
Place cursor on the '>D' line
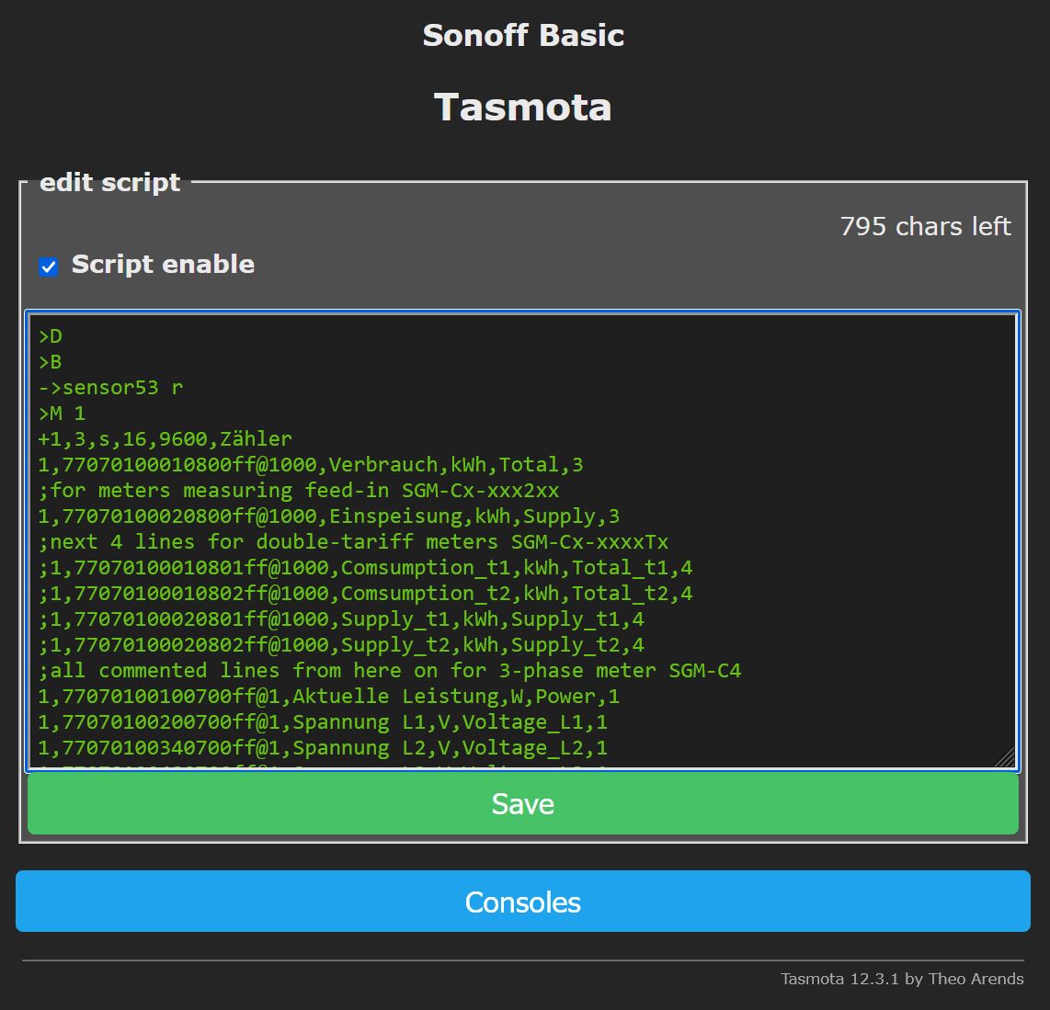tap(51, 336)
